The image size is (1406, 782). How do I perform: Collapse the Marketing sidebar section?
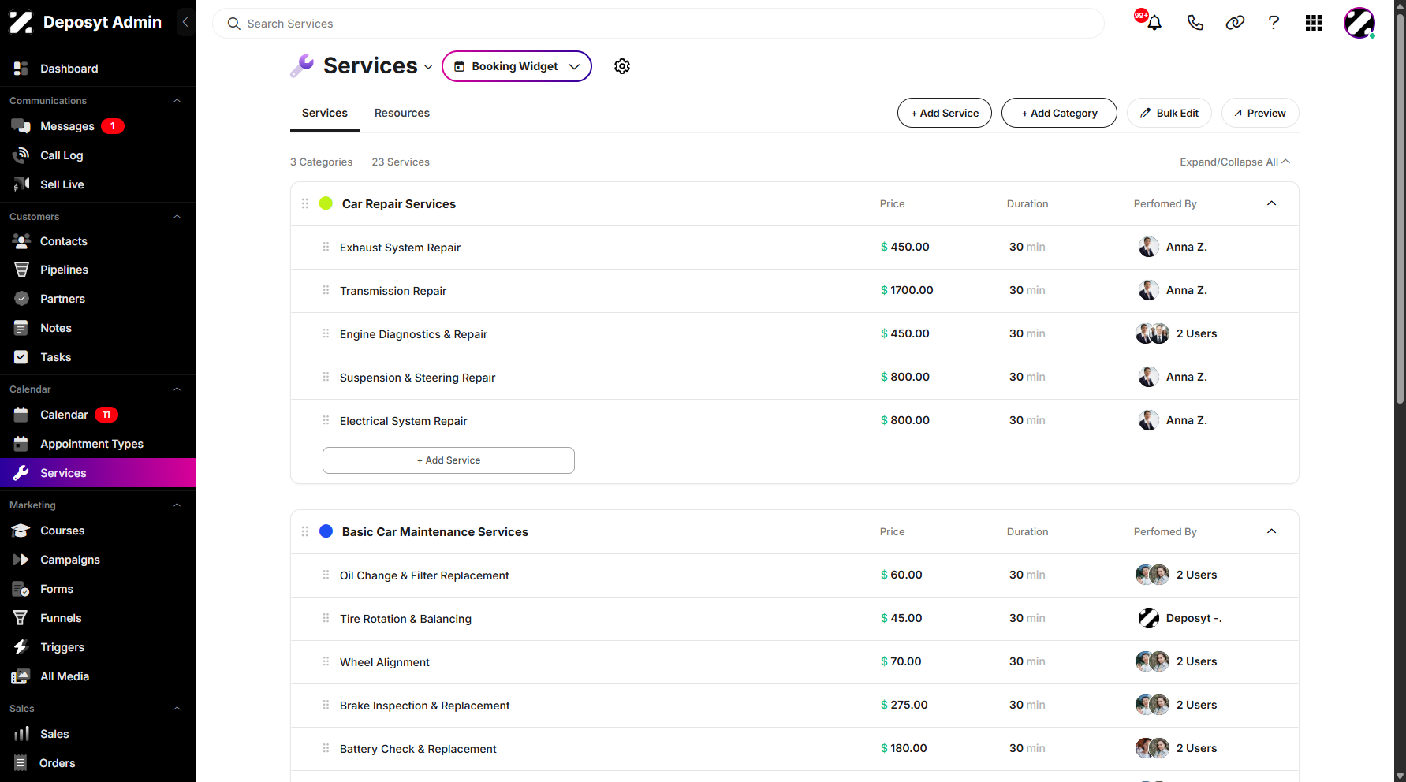pos(177,505)
